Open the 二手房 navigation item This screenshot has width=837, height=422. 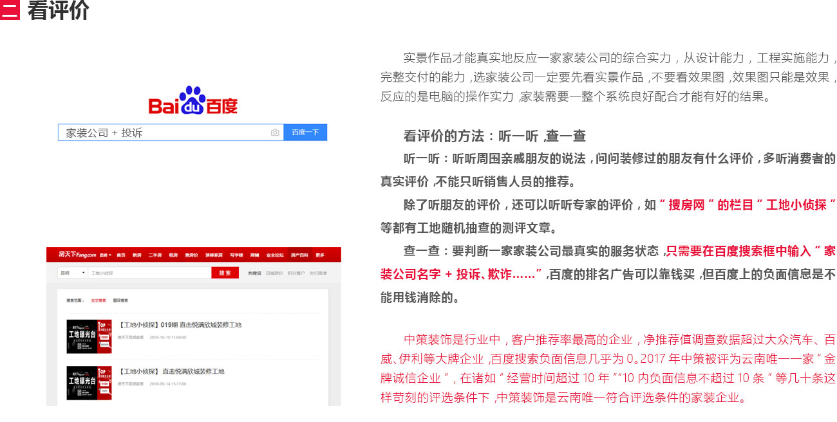click(155, 255)
